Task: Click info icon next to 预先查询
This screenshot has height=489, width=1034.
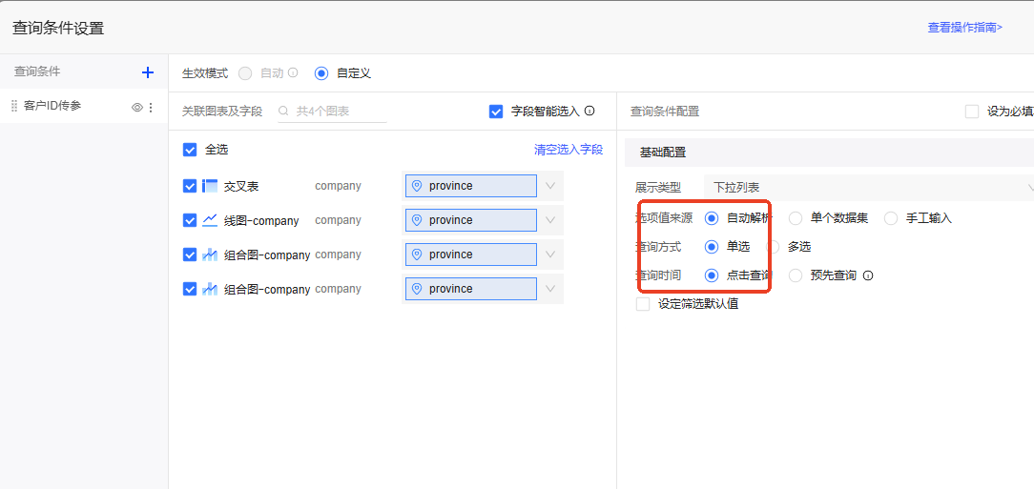Action: coord(868,275)
